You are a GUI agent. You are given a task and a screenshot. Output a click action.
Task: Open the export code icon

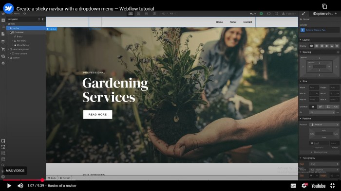pyautogui.click(x=269, y=14)
